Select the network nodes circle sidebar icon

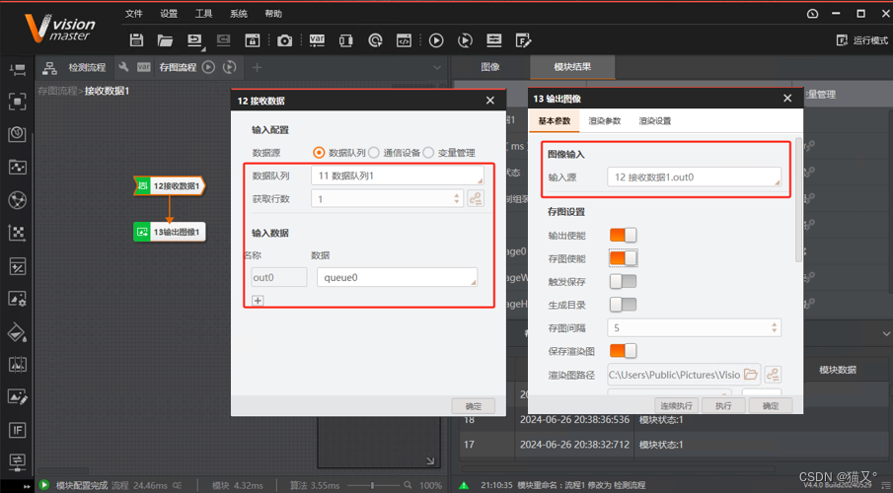click(17, 200)
